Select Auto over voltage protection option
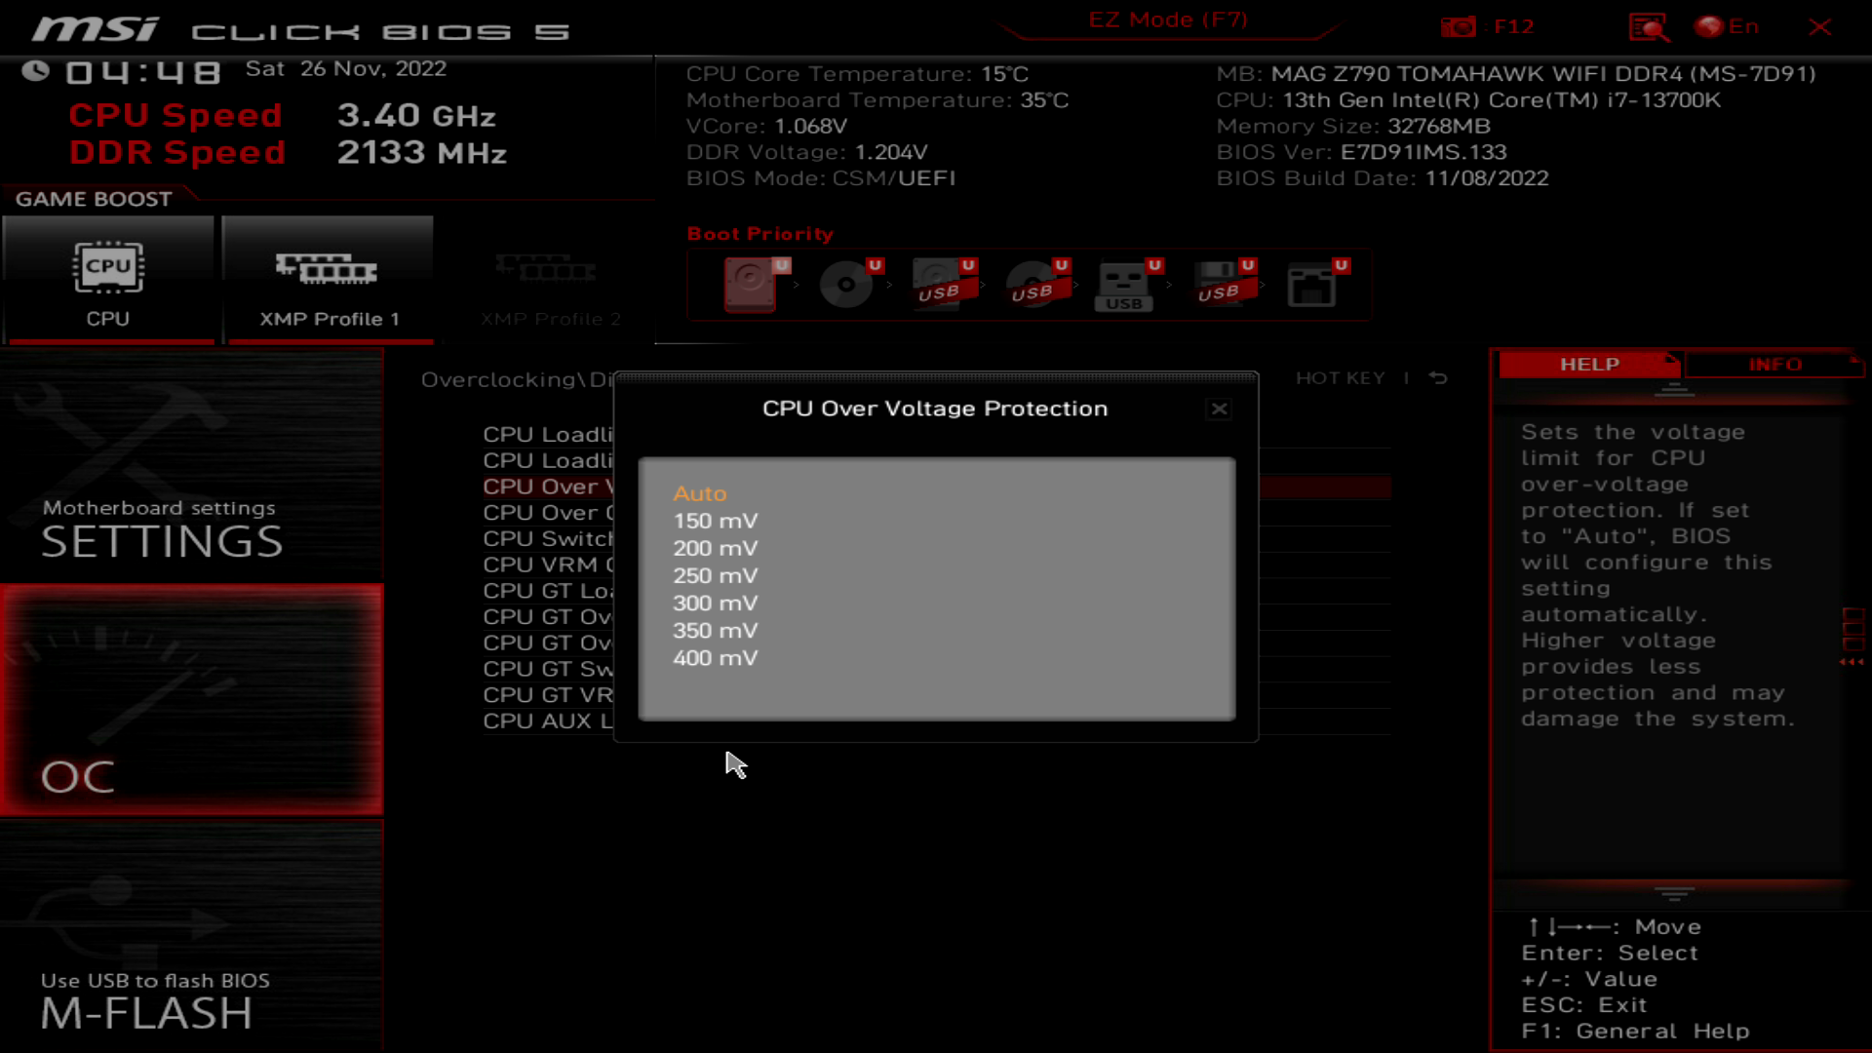The height and width of the screenshot is (1053, 1872). [x=701, y=492]
